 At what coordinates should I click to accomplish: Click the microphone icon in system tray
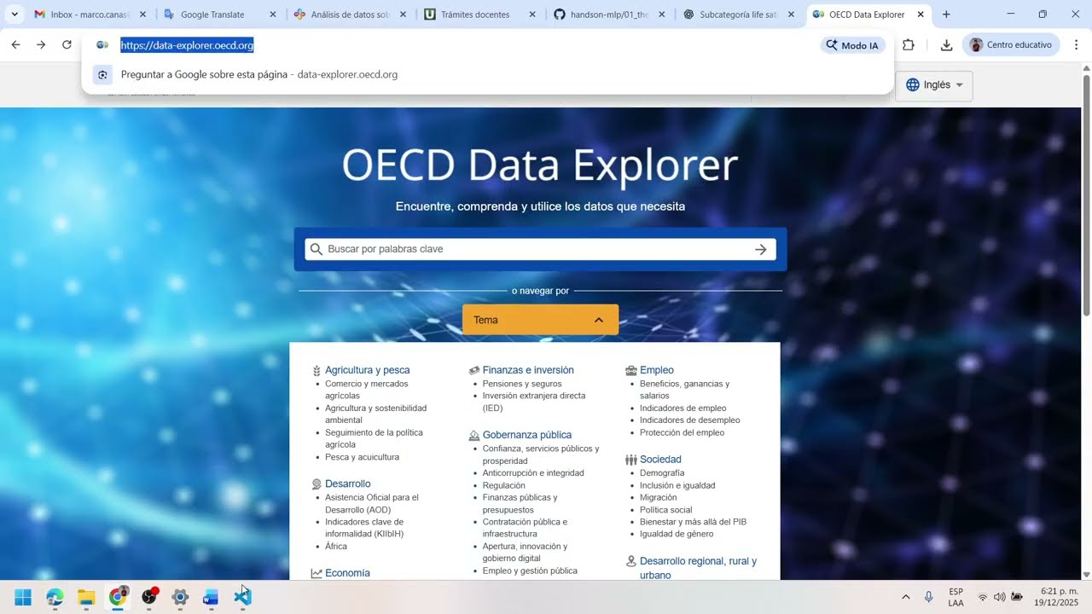point(928,597)
